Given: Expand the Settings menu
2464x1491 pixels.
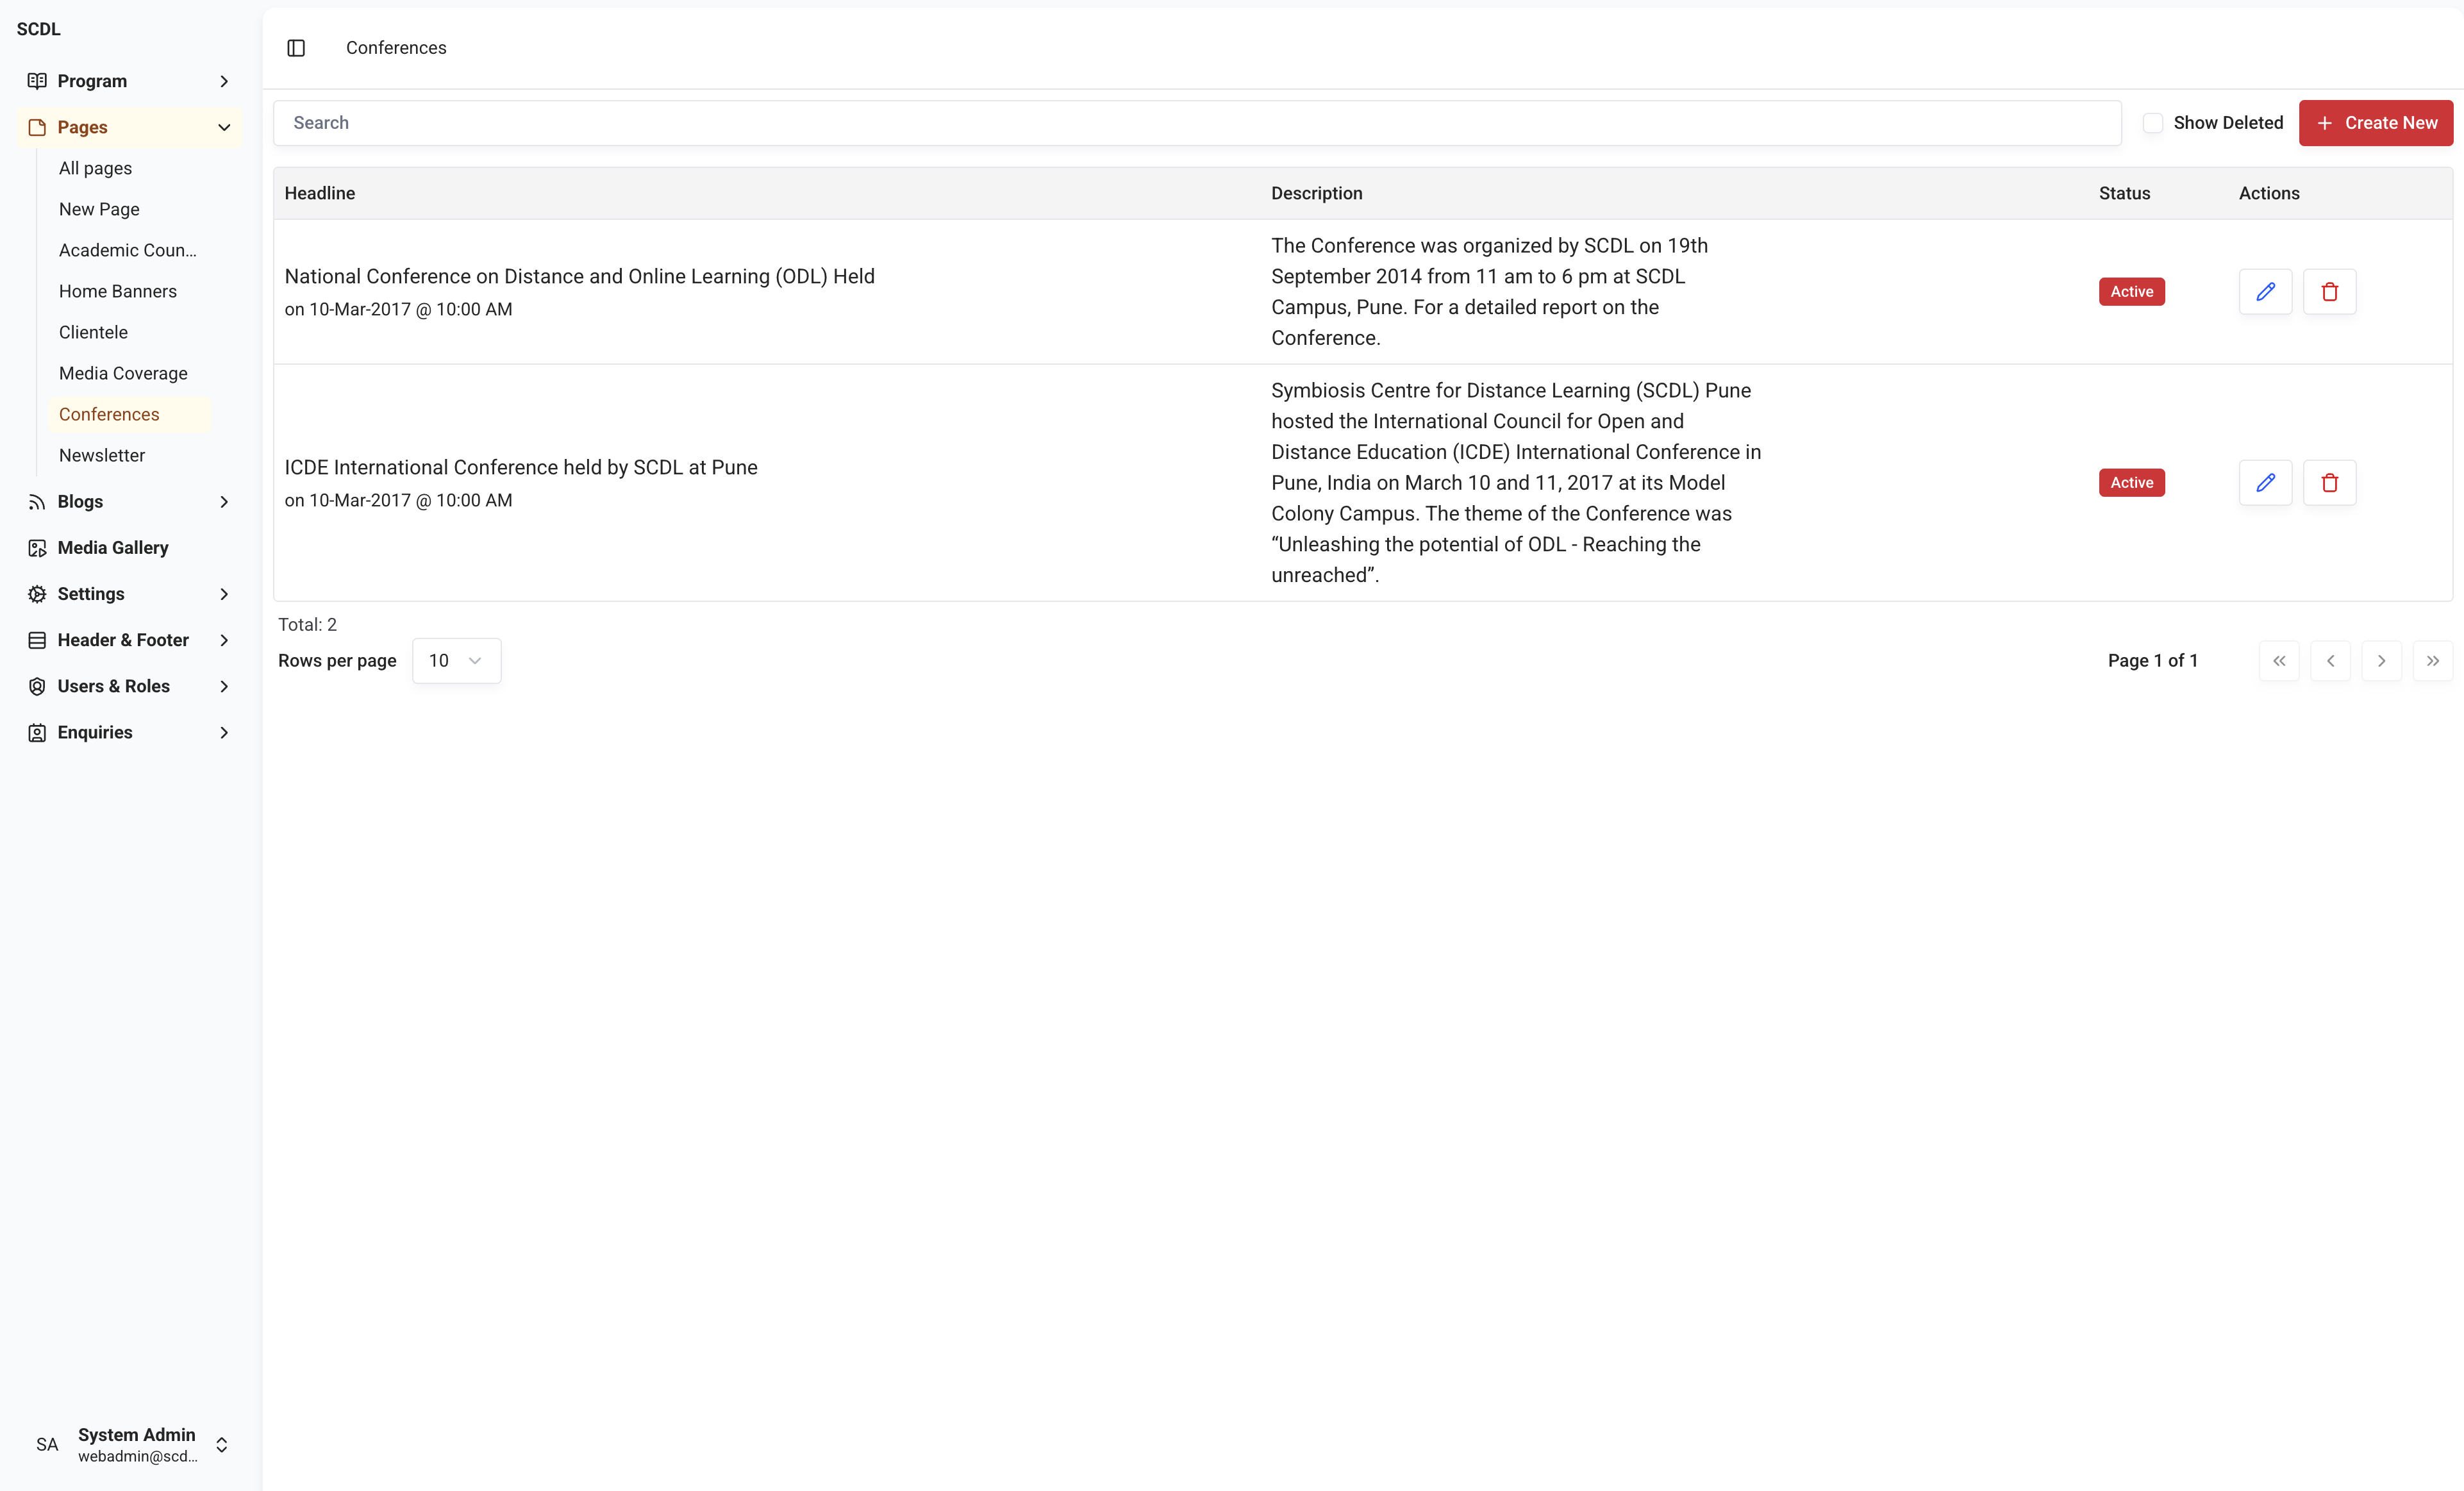Looking at the screenshot, I should point(129,594).
